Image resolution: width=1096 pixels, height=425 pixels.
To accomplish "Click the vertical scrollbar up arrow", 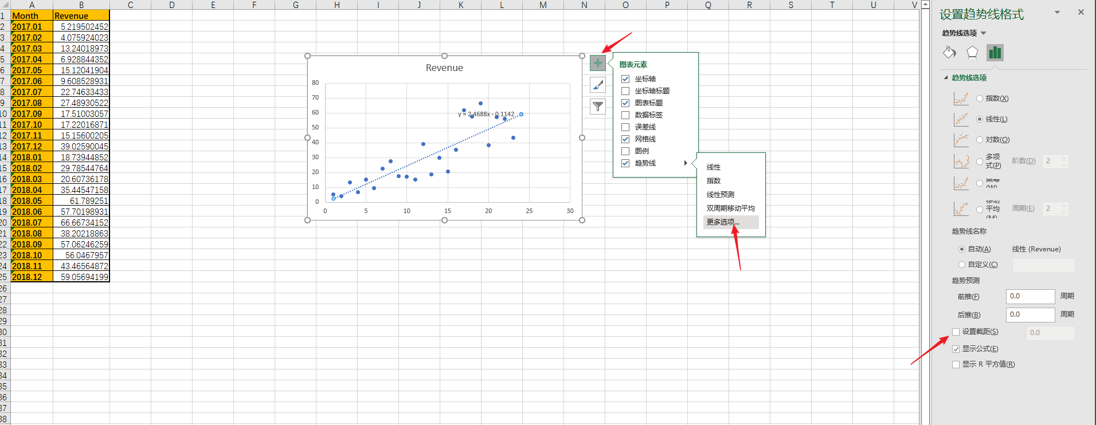I will coord(925,5).
